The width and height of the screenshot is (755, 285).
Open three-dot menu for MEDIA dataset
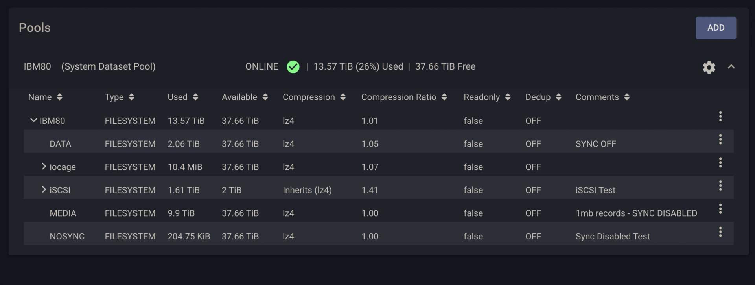pyautogui.click(x=720, y=209)
